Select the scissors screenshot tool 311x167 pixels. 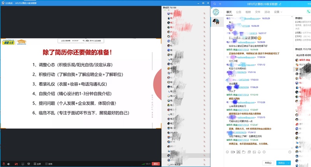pos(238,151)
